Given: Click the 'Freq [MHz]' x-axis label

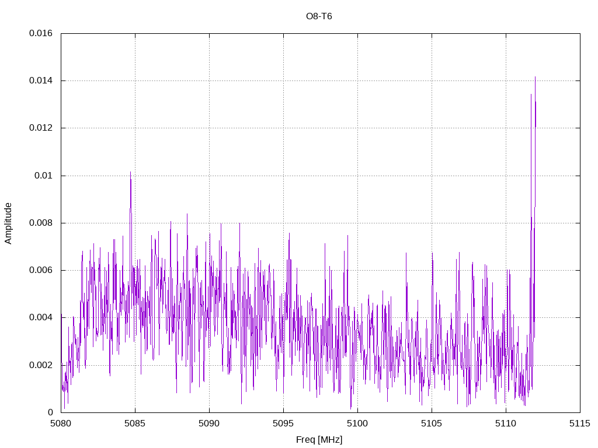Looking at the screenshot, I should (x=319, y=440).
